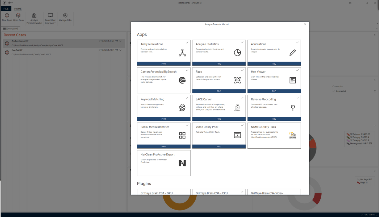This screenshot has width=379, height=217.
Task: Click the SC Category A legend color marker
Action: click(347, 135)
